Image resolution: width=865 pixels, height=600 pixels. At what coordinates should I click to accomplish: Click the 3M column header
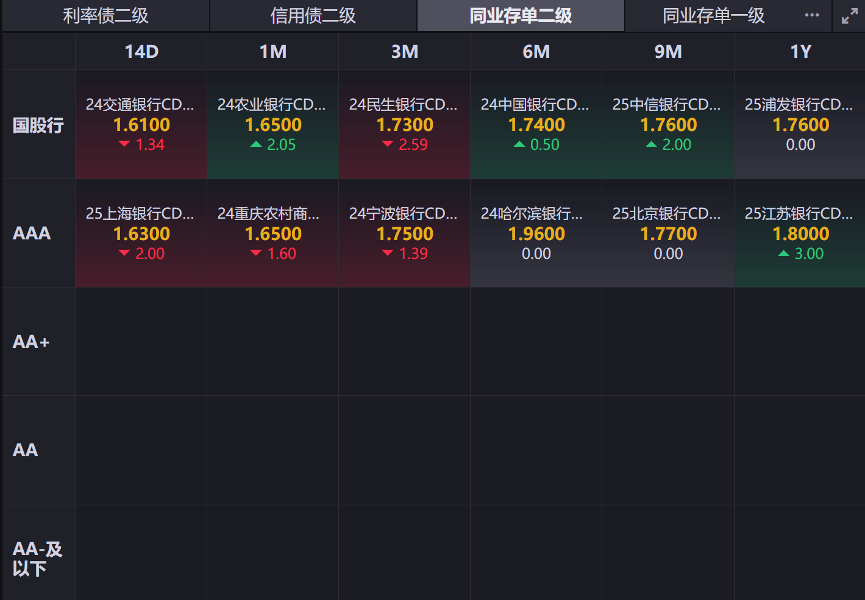point(405,52)
